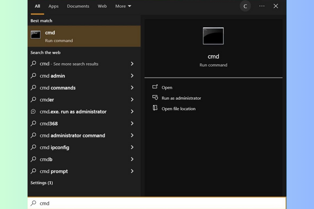This screenshot has width=314, height=209.
Task: Click the Settings (1) group header
Action: click(42, 183)
